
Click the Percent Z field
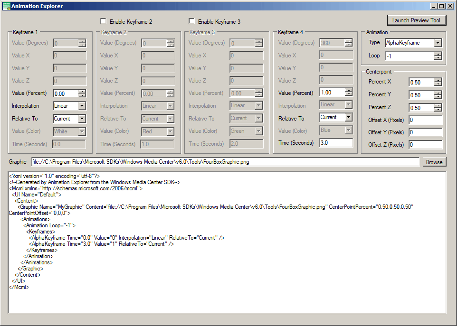[421, 108]
